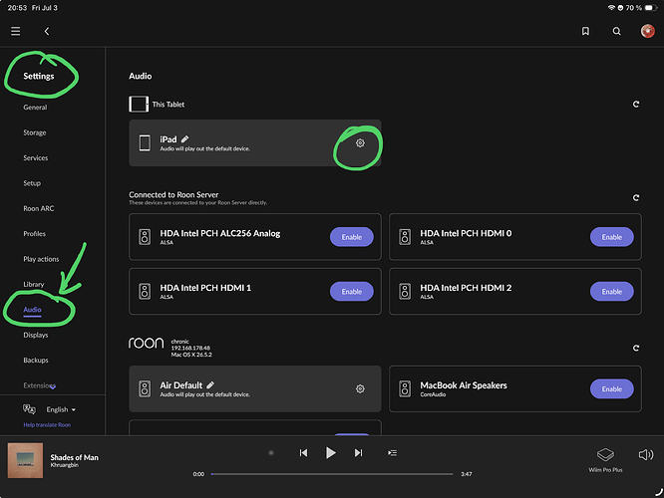
Task: Rename Air Default with pencil icon
Action: click(x=210, y=385)
